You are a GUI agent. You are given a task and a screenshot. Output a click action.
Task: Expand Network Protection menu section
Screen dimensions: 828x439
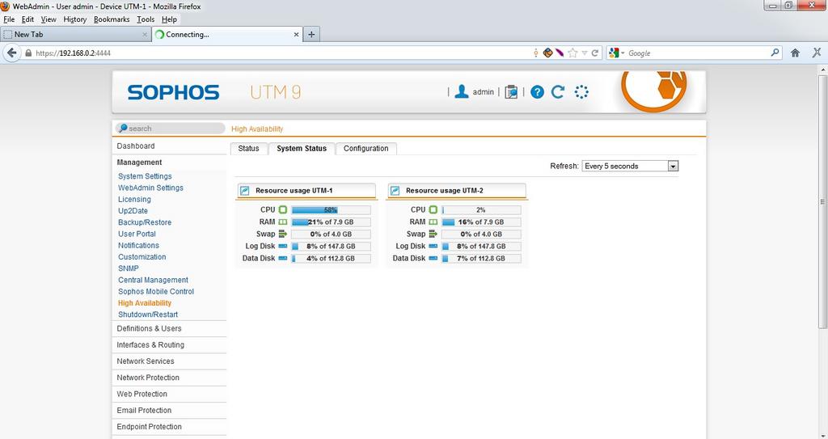point(169,378)
